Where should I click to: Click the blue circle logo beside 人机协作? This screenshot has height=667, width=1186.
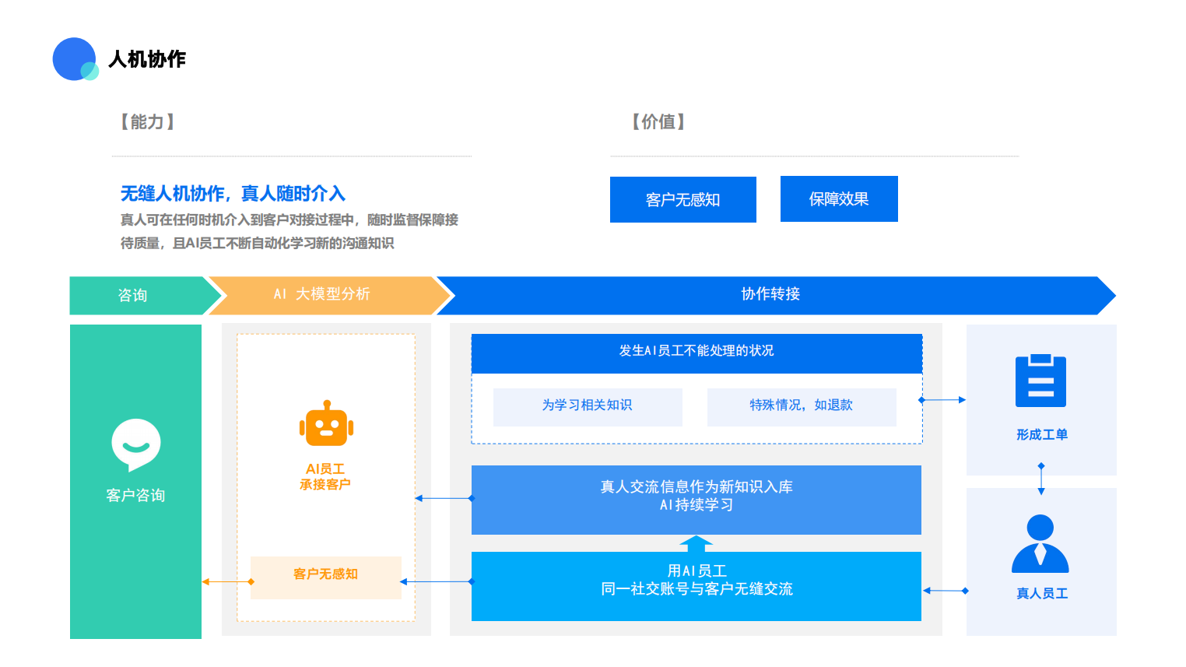pyautogui.click(x=74, y=58)
